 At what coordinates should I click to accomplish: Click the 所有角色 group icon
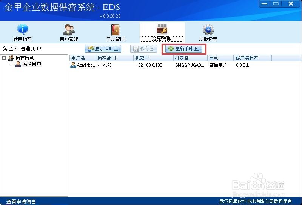click(11, 58)
